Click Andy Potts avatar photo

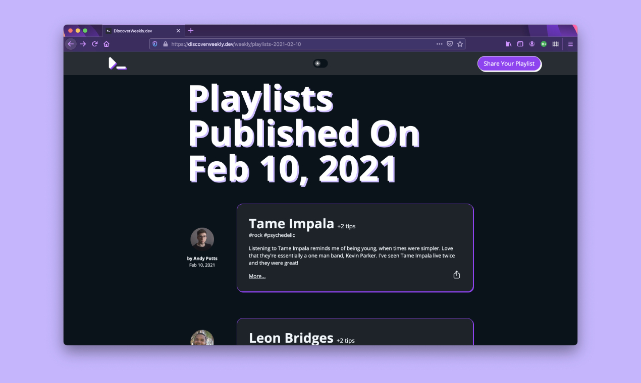202,239
